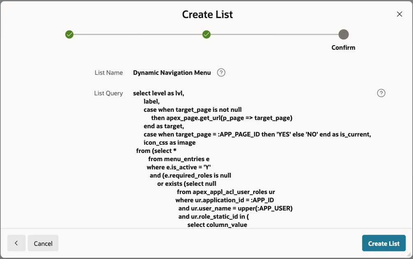413x259 pixels.
Task: Click the Confirm step label
Action: pos(343,47)
